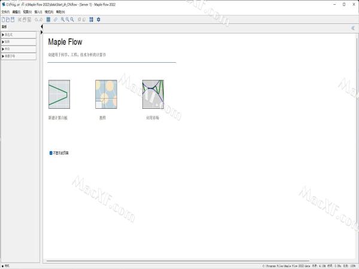
Task: Open the blue and orange circles tutorial thumbnail
Action: pos(106,94)
